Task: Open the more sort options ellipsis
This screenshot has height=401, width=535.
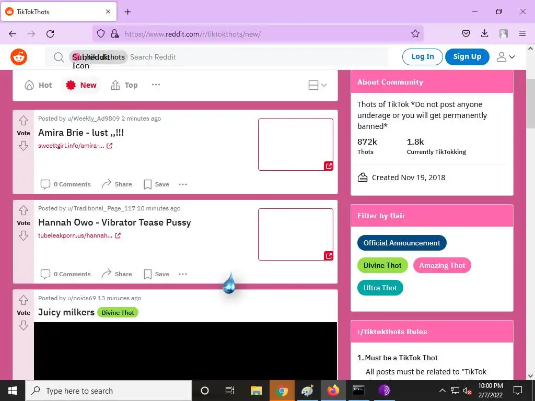Action: point(156,85)
